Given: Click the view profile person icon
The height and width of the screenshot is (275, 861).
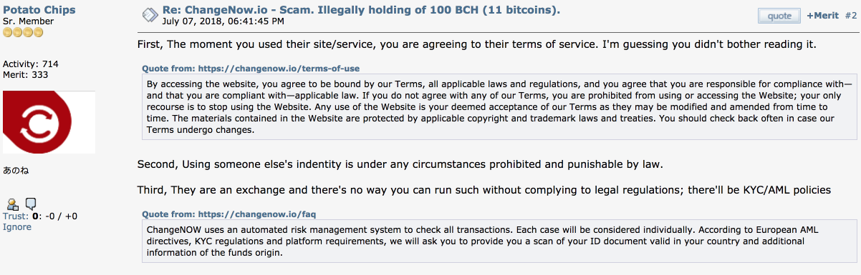Looking at the screenshot, I should coord(12,204).
